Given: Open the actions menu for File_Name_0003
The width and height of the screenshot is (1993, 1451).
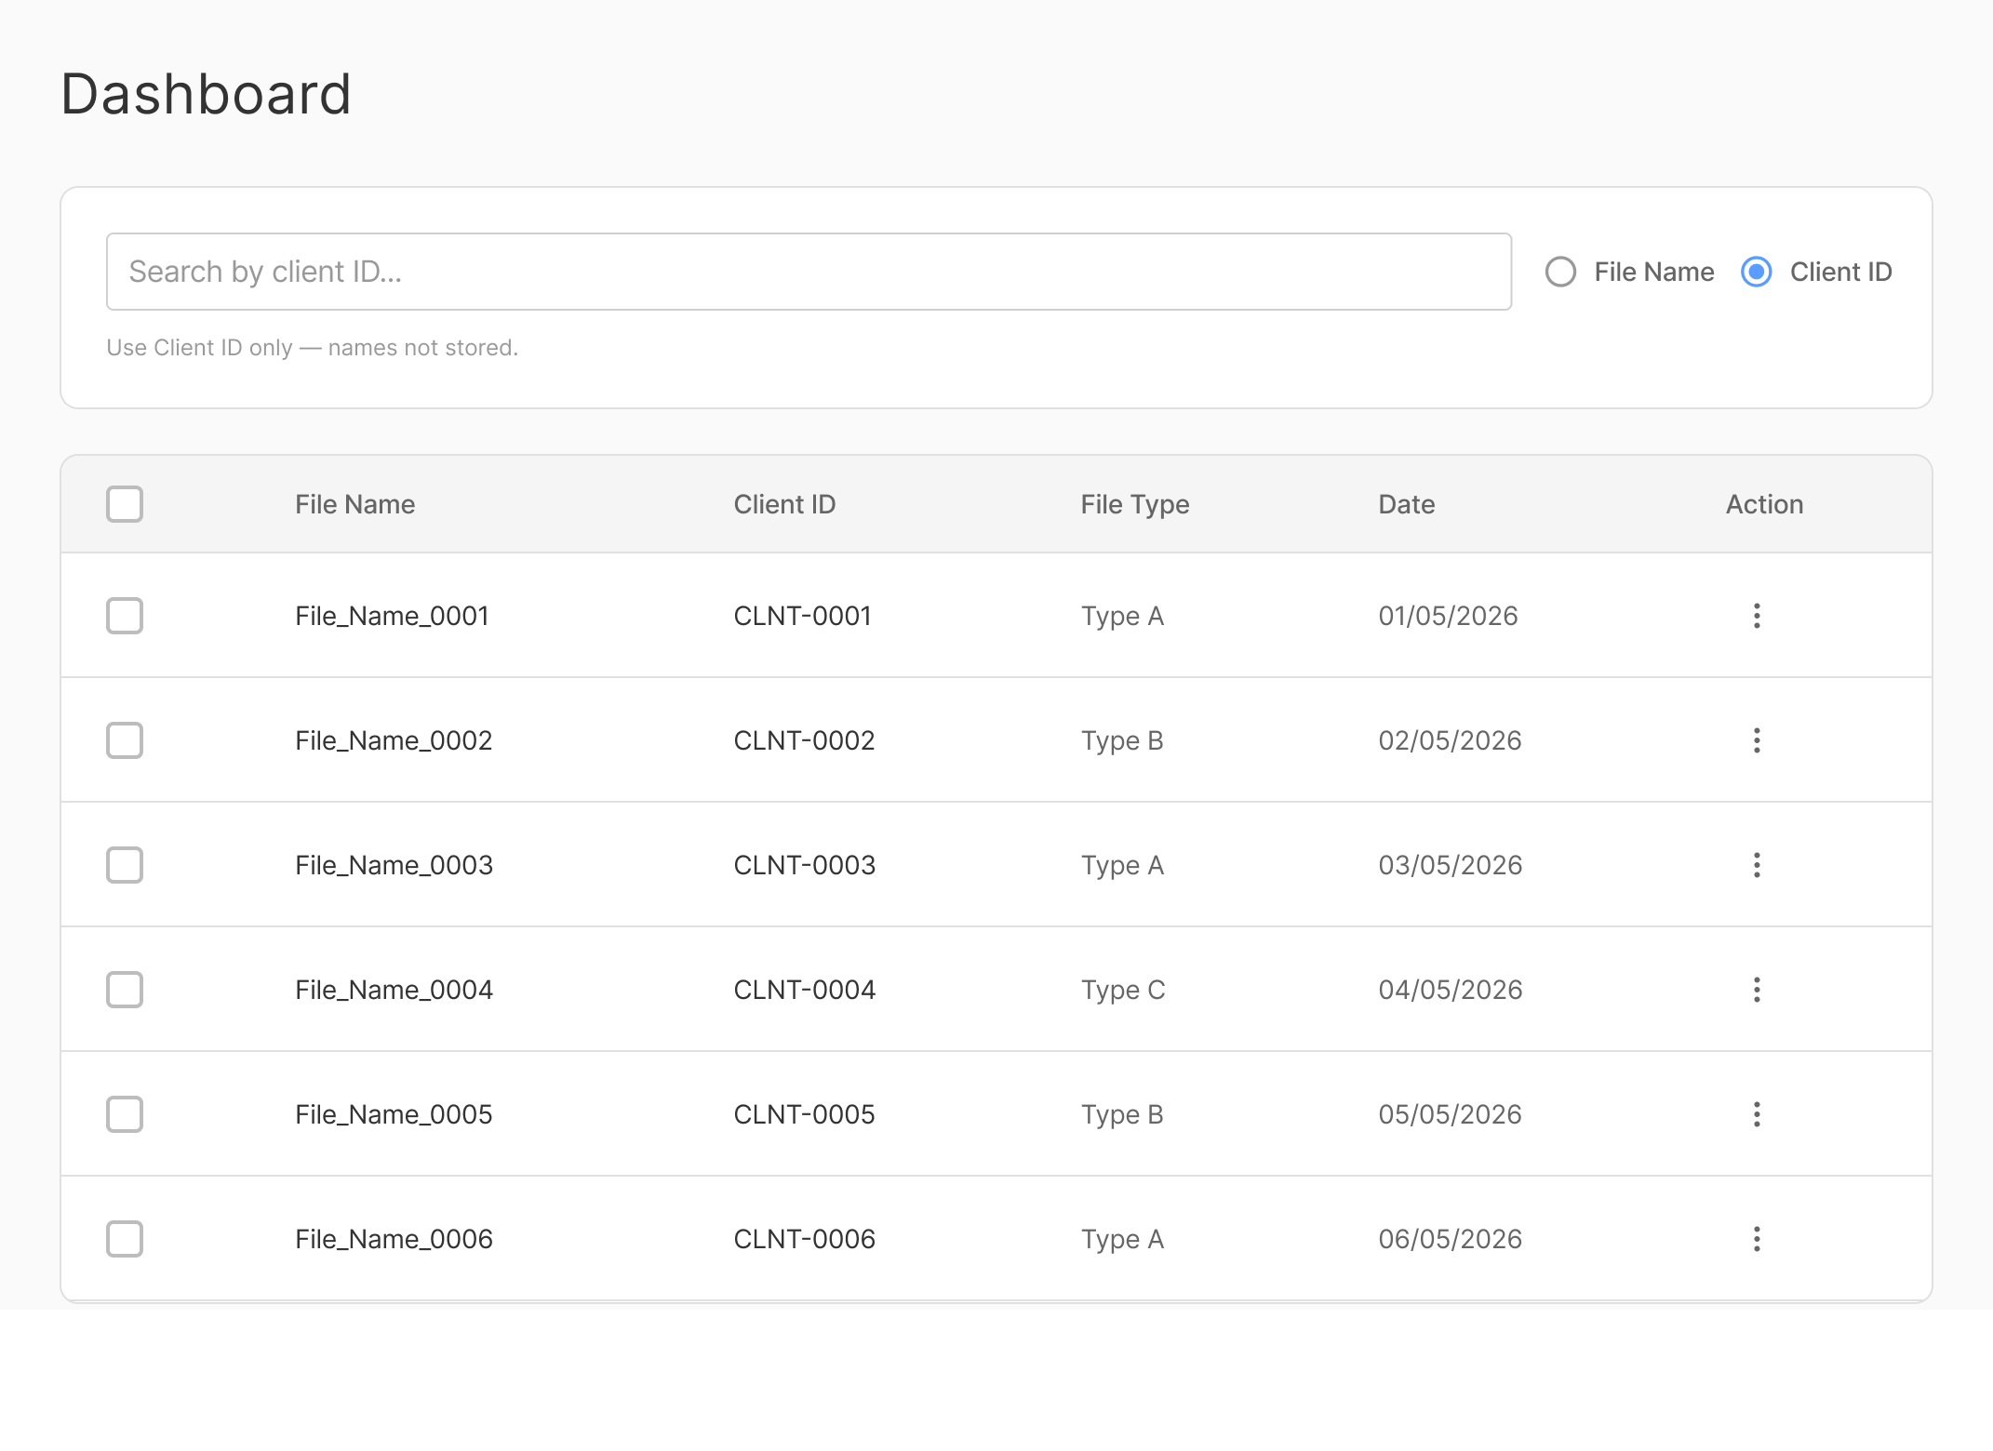Looking at the screenshot, I should [x=1757, y=865].
